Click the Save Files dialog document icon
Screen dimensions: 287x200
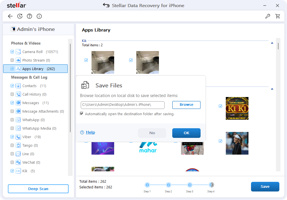(85, 85)
